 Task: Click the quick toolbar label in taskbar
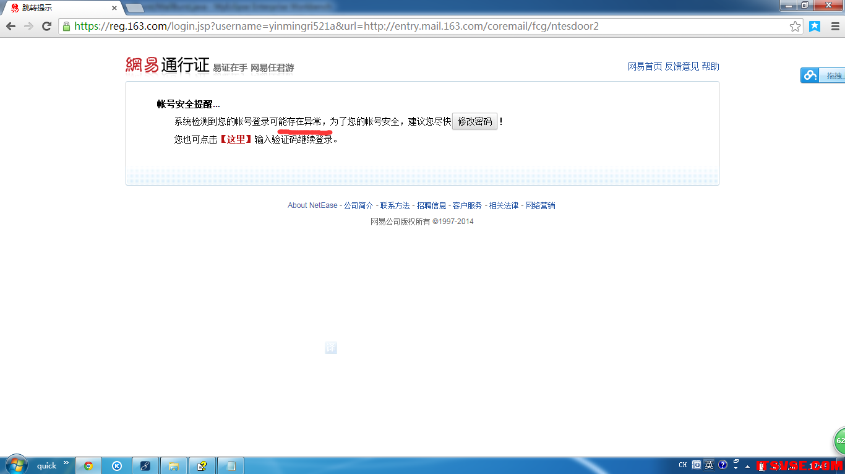(46, 466)
